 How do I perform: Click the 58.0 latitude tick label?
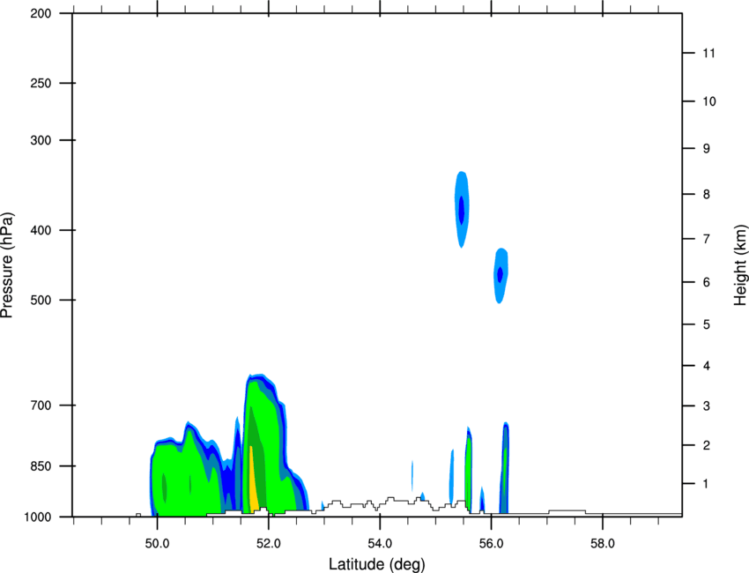coord(603,544)
